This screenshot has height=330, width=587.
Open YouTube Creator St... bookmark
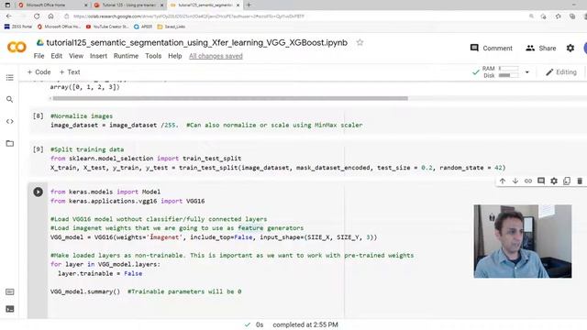[107, 27]
